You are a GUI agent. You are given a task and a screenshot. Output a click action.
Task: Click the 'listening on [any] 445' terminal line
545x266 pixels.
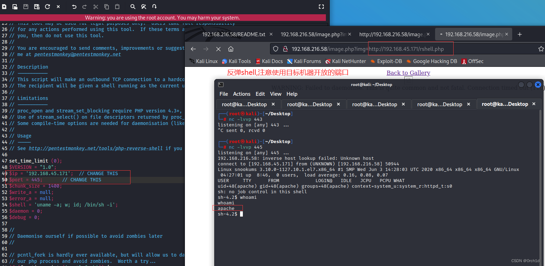(253, 153)
